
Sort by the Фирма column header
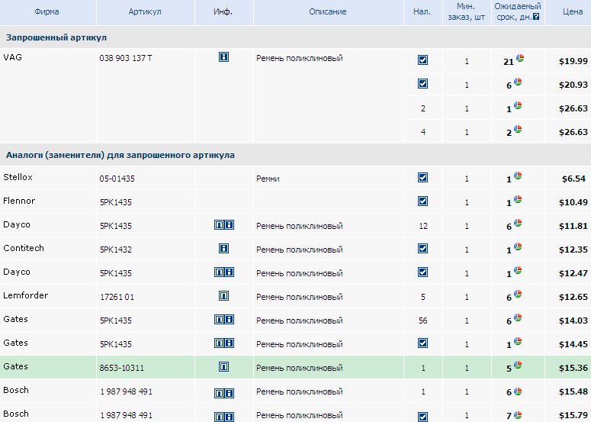pos(47,11)
